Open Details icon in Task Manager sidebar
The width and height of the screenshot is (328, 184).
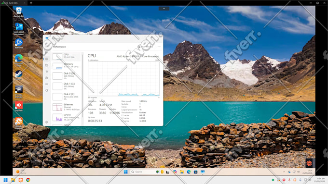click(x=47, y=84)
